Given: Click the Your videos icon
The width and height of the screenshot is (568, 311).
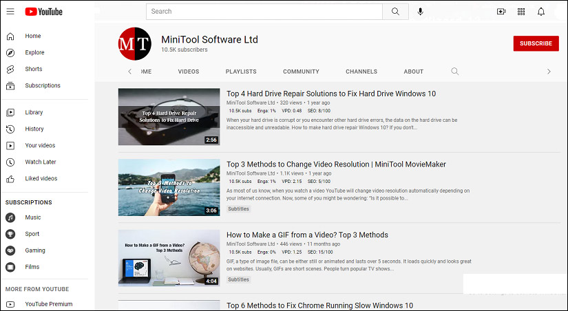Looking at the screenshot, I should click(10, 146).
